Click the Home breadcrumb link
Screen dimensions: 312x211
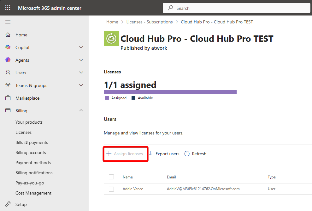(112, 22)
